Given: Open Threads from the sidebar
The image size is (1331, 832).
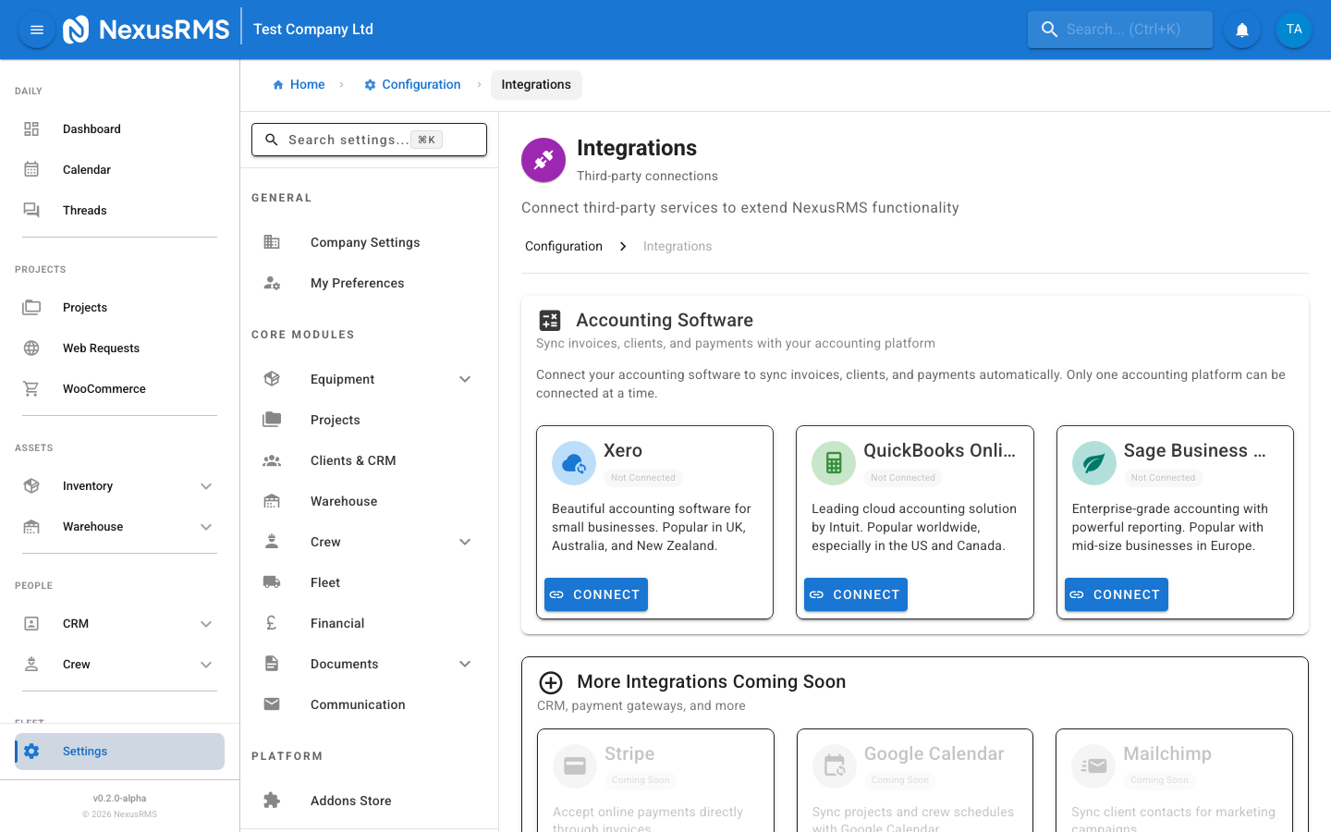Looking at the screenshot, I should point(31,210).
